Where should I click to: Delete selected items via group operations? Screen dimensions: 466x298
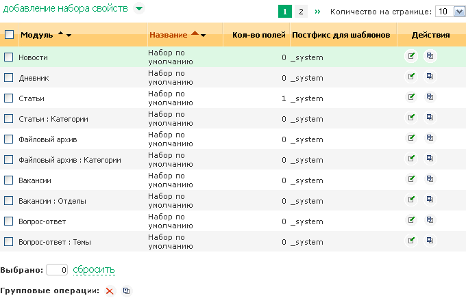coord(110,291)
